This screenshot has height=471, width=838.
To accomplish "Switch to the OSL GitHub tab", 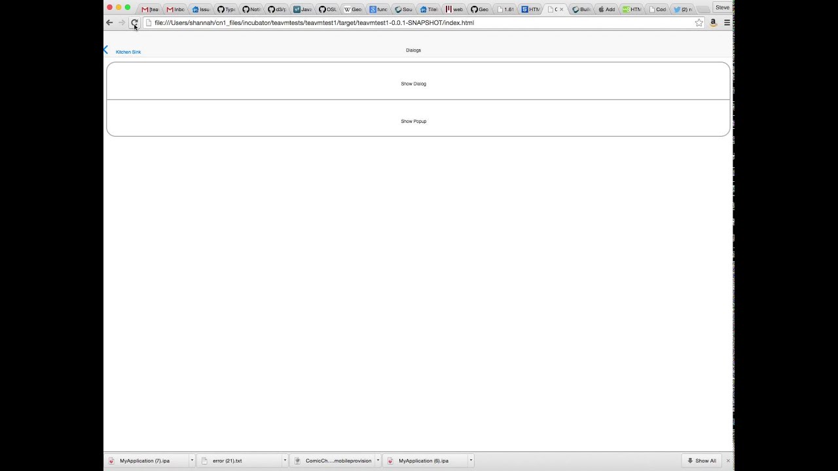I will point(327,9).
